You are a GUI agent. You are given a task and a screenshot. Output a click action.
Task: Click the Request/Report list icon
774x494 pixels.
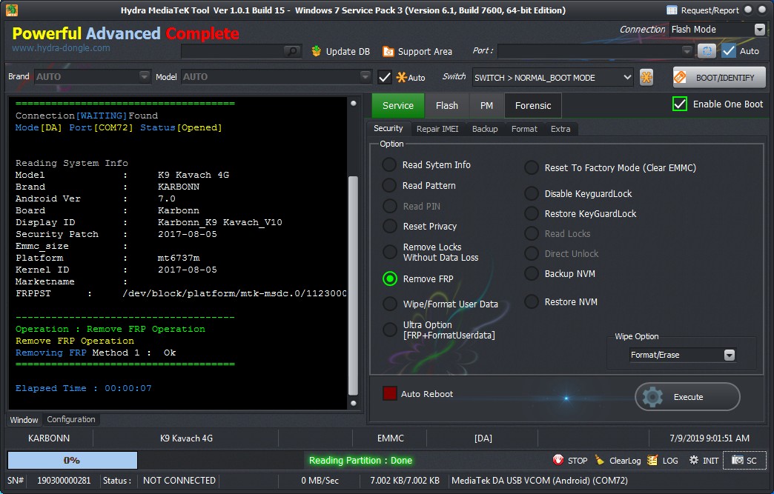[x=672, y=10]
